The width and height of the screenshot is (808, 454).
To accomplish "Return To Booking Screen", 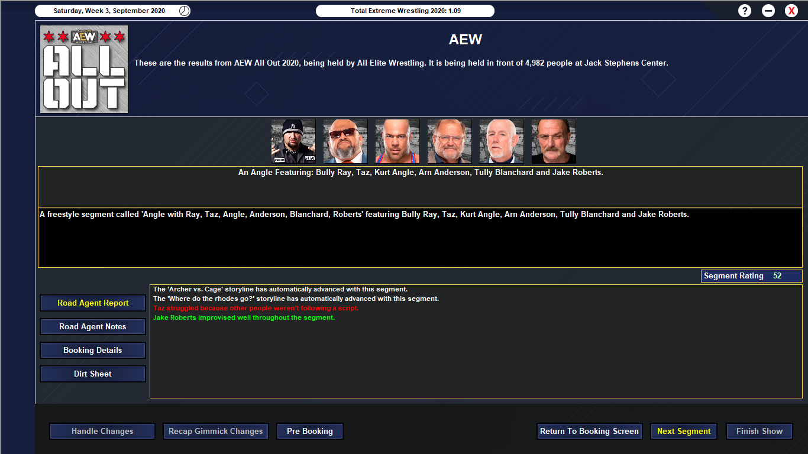I will (589, 431).
